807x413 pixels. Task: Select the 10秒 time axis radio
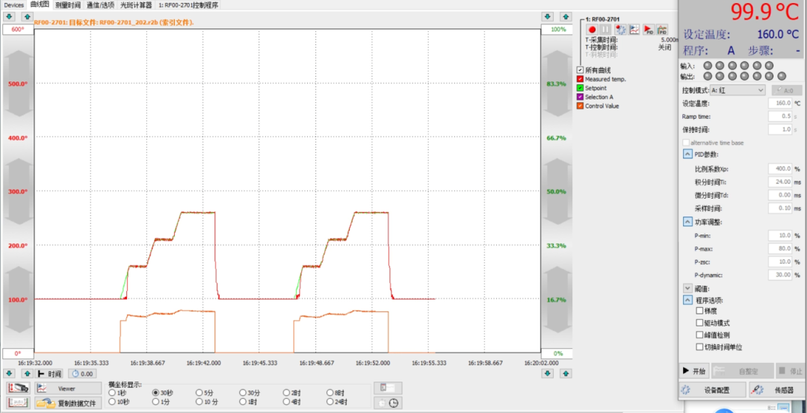(111, 402)
